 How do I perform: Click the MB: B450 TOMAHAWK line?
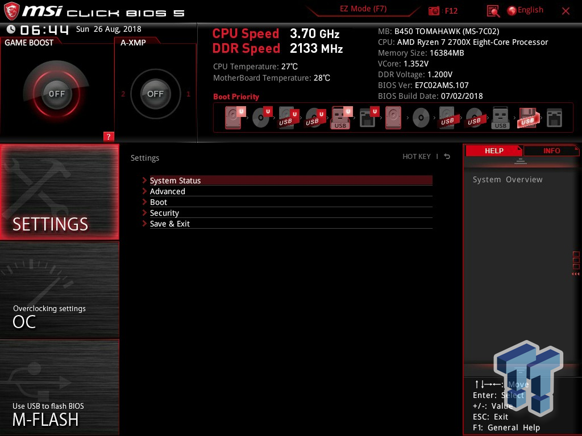(x=438, y=31)
